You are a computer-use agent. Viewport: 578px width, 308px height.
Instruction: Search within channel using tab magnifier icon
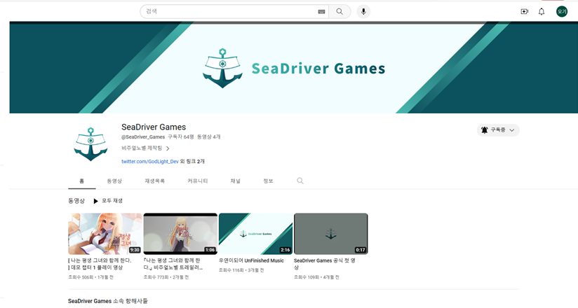(x=300, y=181)
